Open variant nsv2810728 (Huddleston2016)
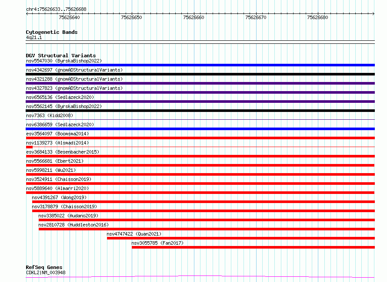 point(73,225)
